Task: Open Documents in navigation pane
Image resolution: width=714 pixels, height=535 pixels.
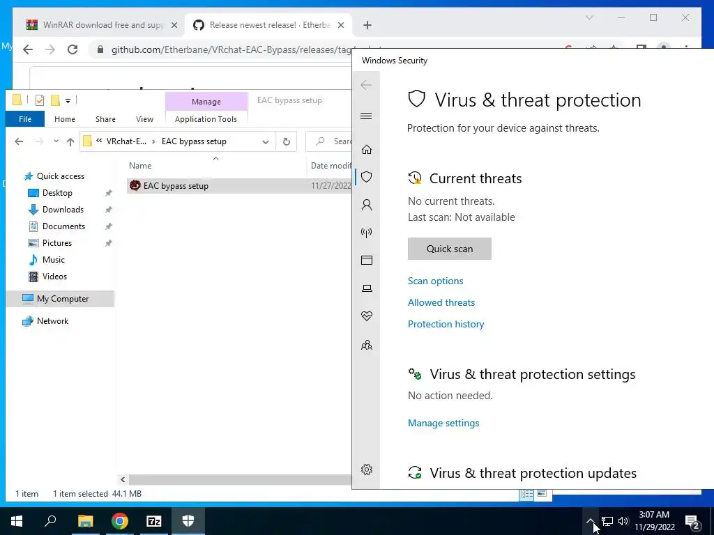Action: click(63, 226)
